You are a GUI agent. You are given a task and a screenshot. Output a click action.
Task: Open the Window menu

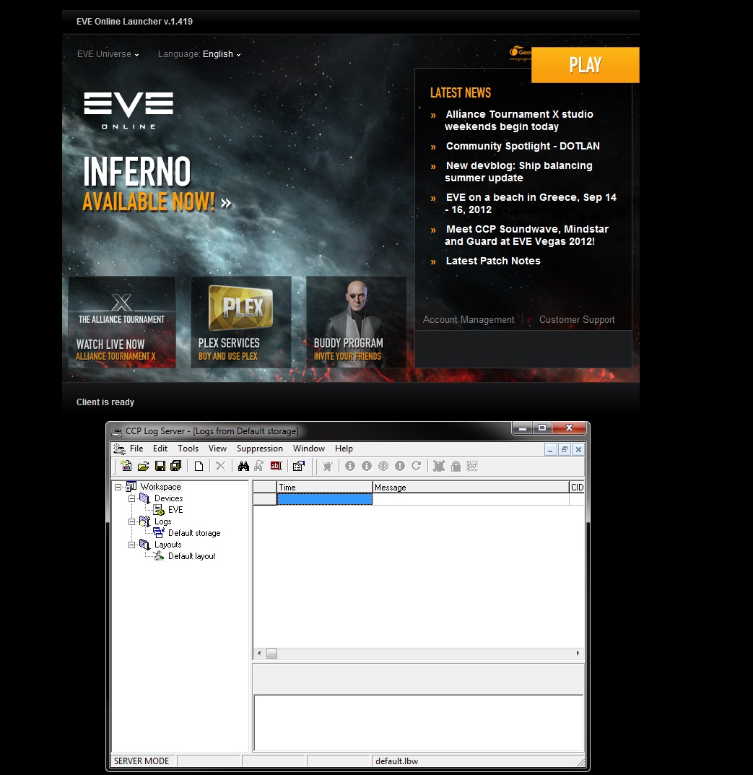tap(309, 449)
